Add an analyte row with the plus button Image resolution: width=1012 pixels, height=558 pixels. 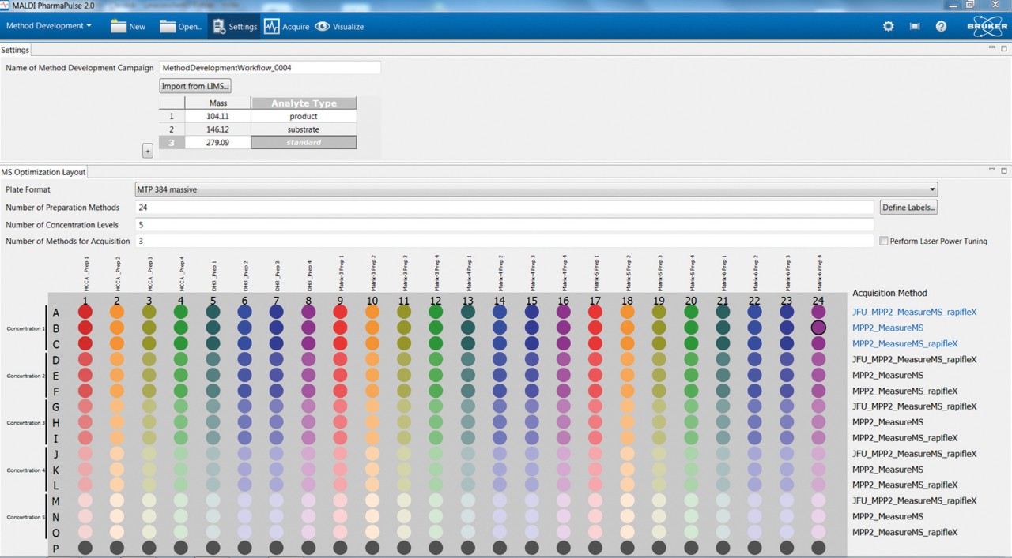[x=148, y=150]
